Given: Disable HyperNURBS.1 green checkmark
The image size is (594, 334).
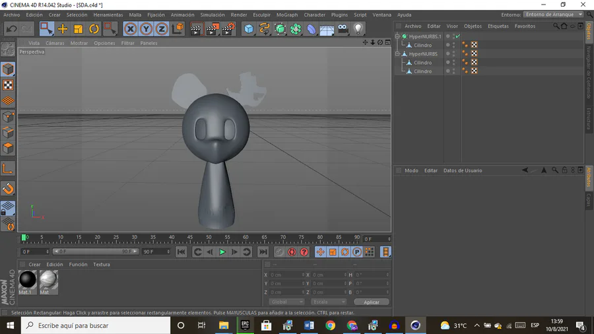Looking at the screenshot, I should [x=457, y=36].
